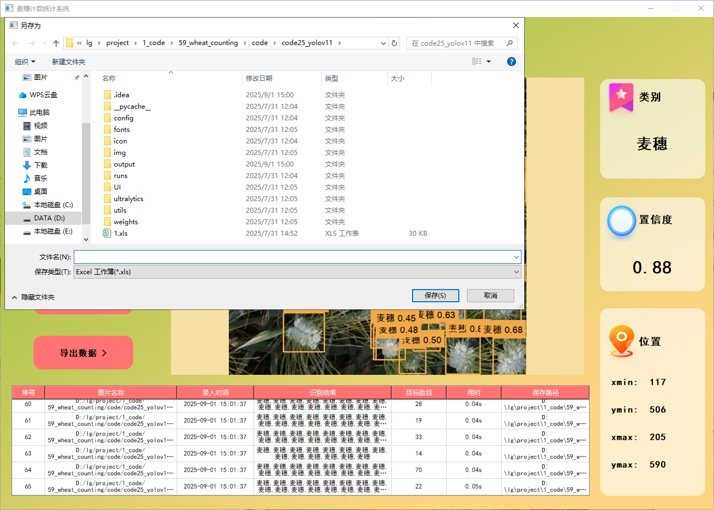
Task: Open the 组织 menu
Action: (25, 62)
